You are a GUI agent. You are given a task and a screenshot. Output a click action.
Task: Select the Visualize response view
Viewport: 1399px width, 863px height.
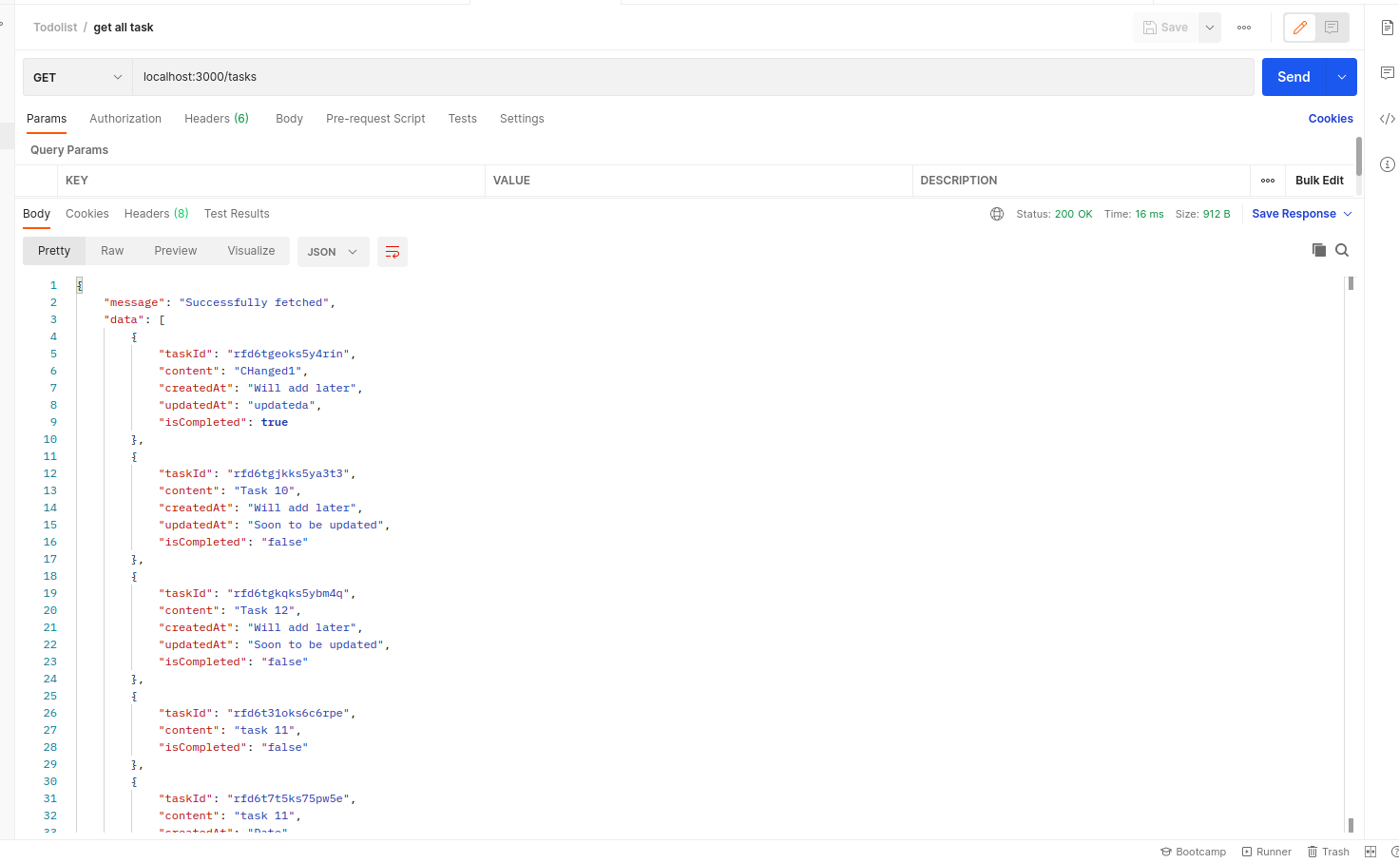(x=251, y=251)
